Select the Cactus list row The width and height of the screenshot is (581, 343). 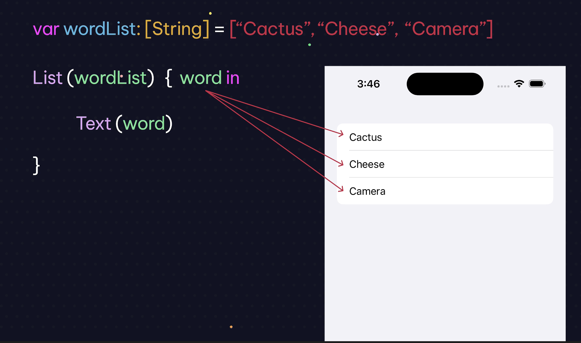click(445, 137)
